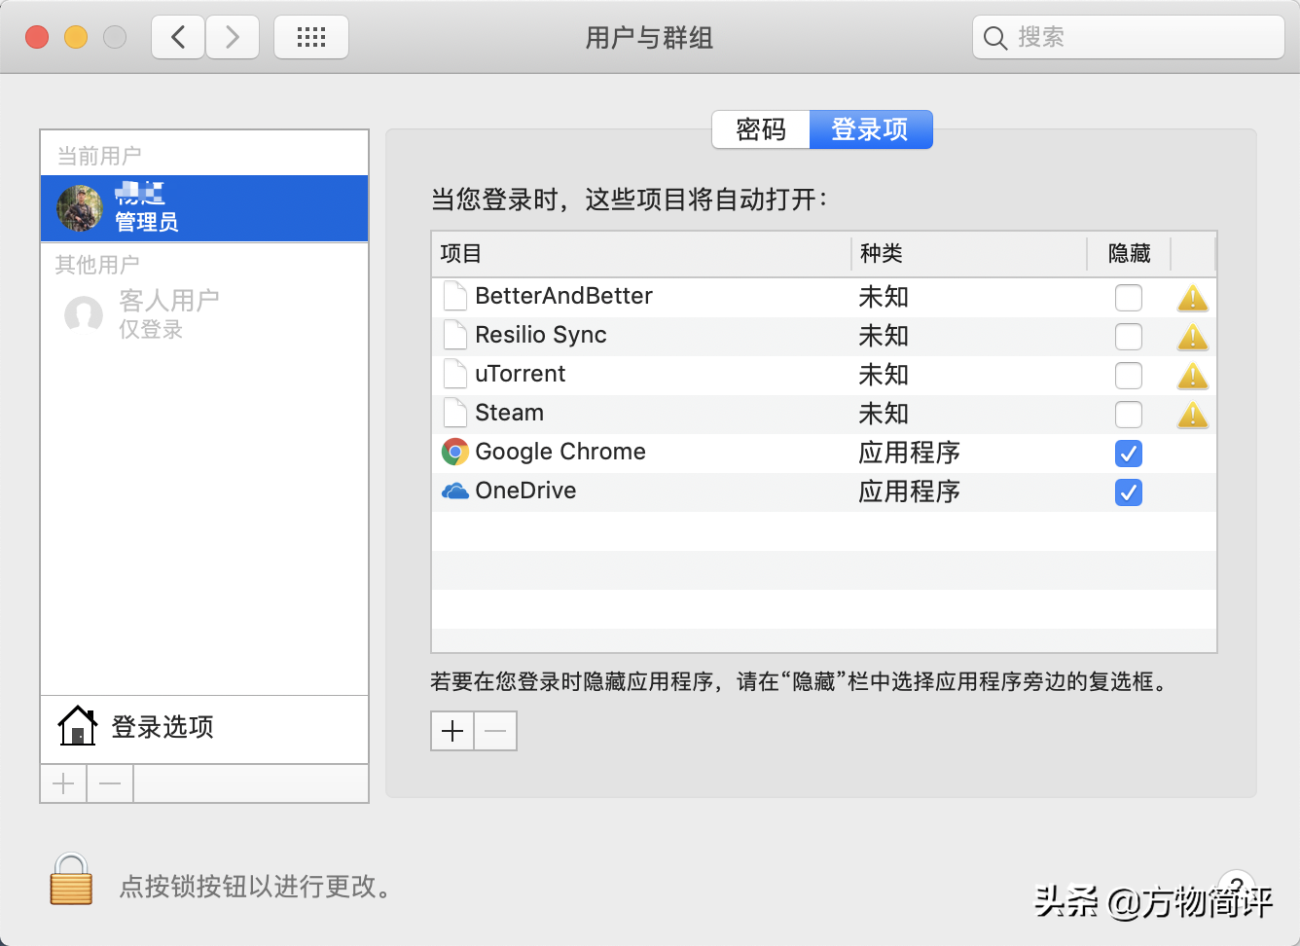Click the guest user silhouette icon

(84, 313)
